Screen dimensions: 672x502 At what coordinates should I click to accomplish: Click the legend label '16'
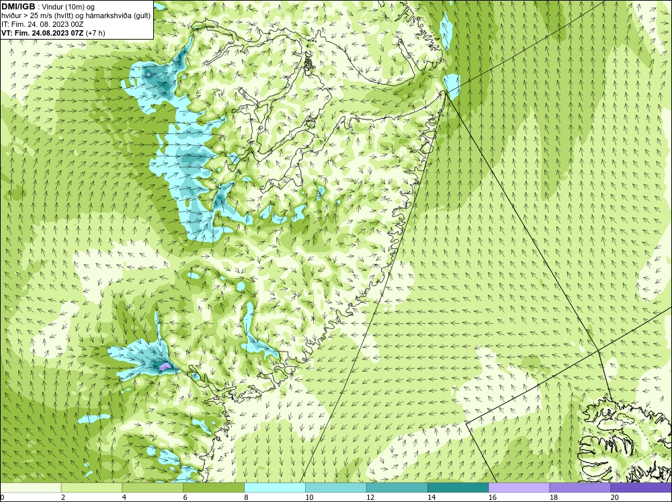[493, 497]
